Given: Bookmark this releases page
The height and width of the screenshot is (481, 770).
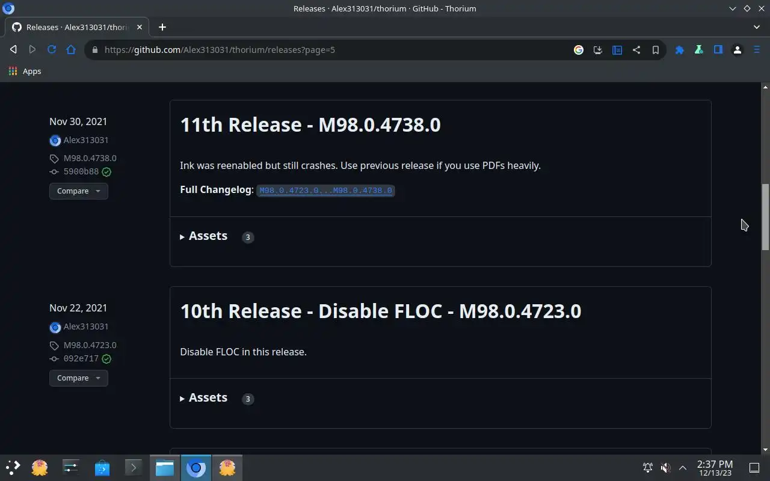Looking at the screenshot, I should 656,50.
